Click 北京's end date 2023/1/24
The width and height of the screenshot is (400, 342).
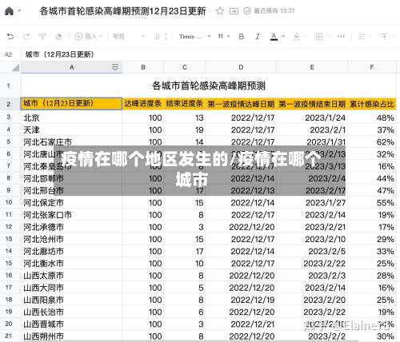pyautogui.click(x=312, y=117)
